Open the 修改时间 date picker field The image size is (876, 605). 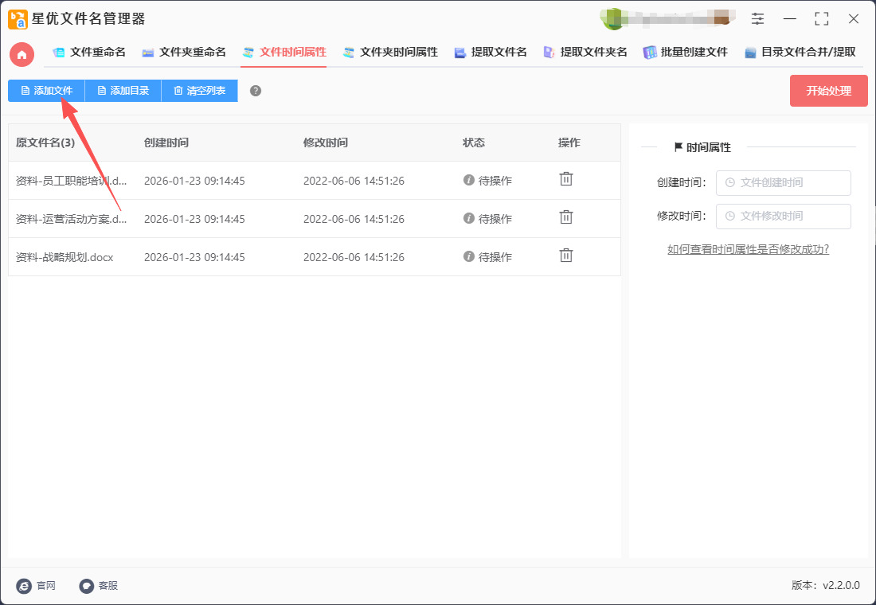[783, 217]
